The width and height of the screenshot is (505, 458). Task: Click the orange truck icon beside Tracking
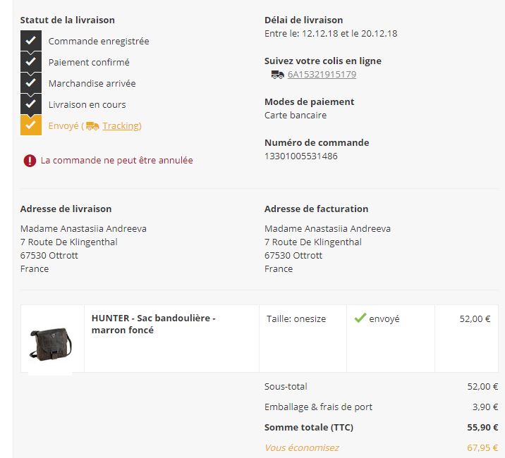click(92, 126)
